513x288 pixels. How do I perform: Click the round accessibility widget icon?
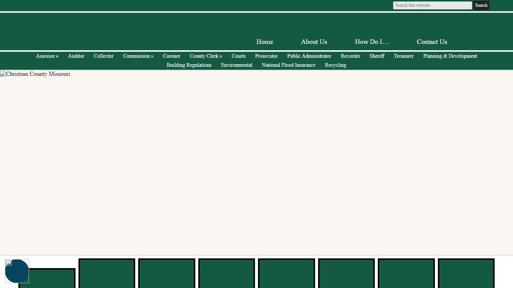click(17, 271)
